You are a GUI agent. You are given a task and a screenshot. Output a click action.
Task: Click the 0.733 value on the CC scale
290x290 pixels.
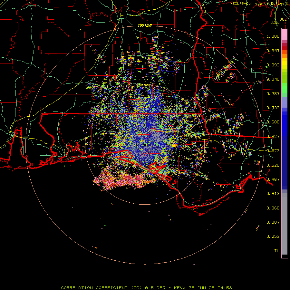click(x=273, y=108)
